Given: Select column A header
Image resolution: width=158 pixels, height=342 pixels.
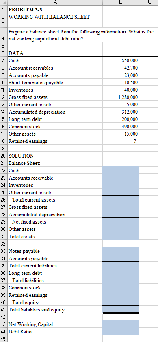Looking at the screenshot, I should coord(55,2).
